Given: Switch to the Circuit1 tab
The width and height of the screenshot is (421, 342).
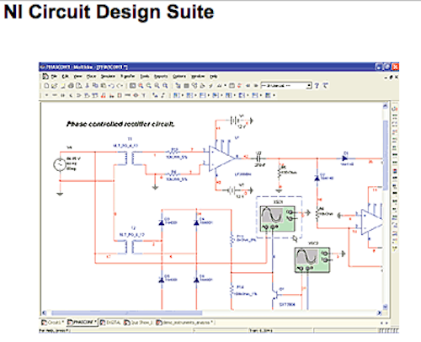Looking at the screenshot, I should point(53,323).
